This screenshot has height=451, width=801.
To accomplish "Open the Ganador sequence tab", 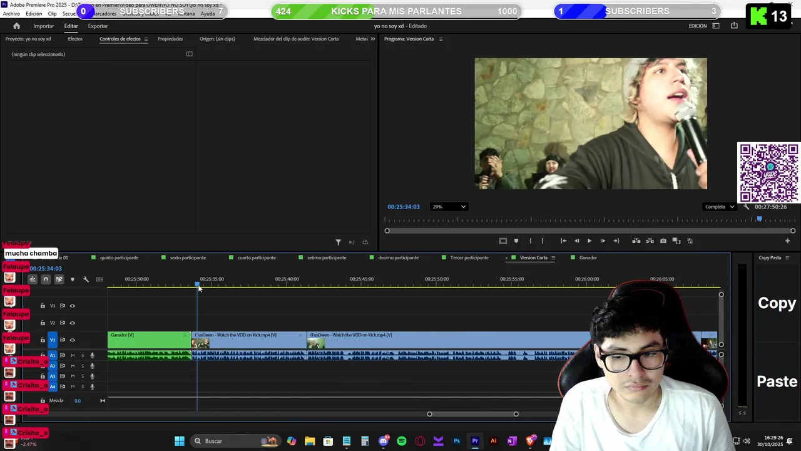I will [x=588, y=257].
